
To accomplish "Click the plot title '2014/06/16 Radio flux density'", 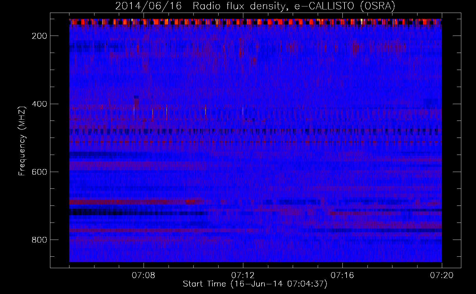I will pyautogui.click(x=255, y=6).
